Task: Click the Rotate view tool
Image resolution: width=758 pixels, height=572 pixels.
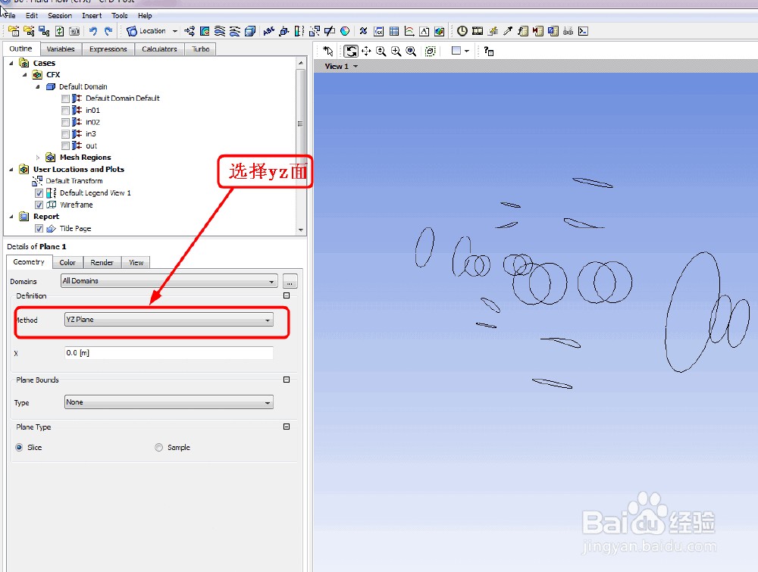Action: 351,52
